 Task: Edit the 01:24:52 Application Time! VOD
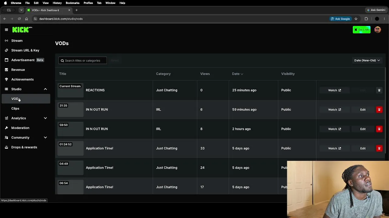363,148
